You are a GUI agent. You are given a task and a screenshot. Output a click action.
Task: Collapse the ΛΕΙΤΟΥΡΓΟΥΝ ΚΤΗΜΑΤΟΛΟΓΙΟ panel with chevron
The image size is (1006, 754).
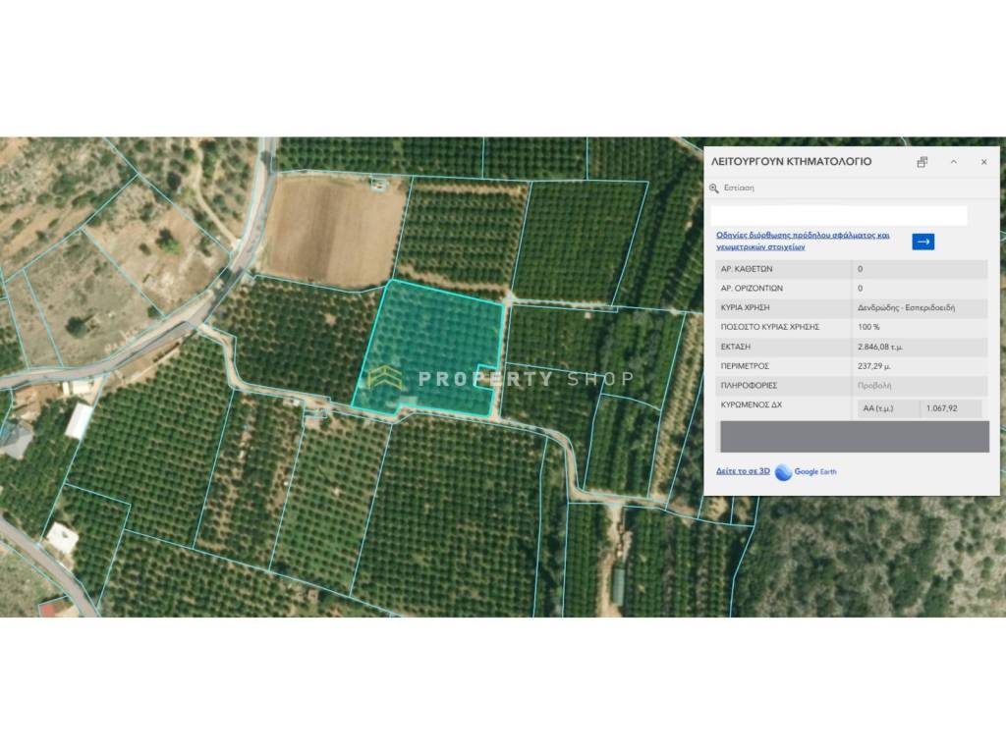[x=953, y=162]
